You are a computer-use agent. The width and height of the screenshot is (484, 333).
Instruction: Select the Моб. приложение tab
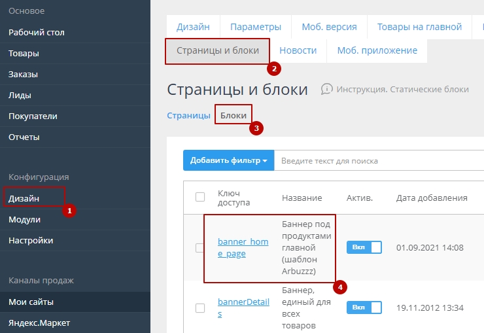coord(377,50)
